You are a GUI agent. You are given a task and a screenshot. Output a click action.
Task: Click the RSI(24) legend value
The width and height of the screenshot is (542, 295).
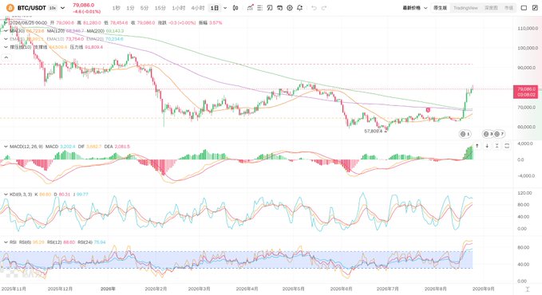click(x=100, y=242)
